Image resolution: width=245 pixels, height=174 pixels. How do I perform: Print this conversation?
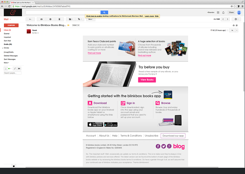[x=233, y=25]
